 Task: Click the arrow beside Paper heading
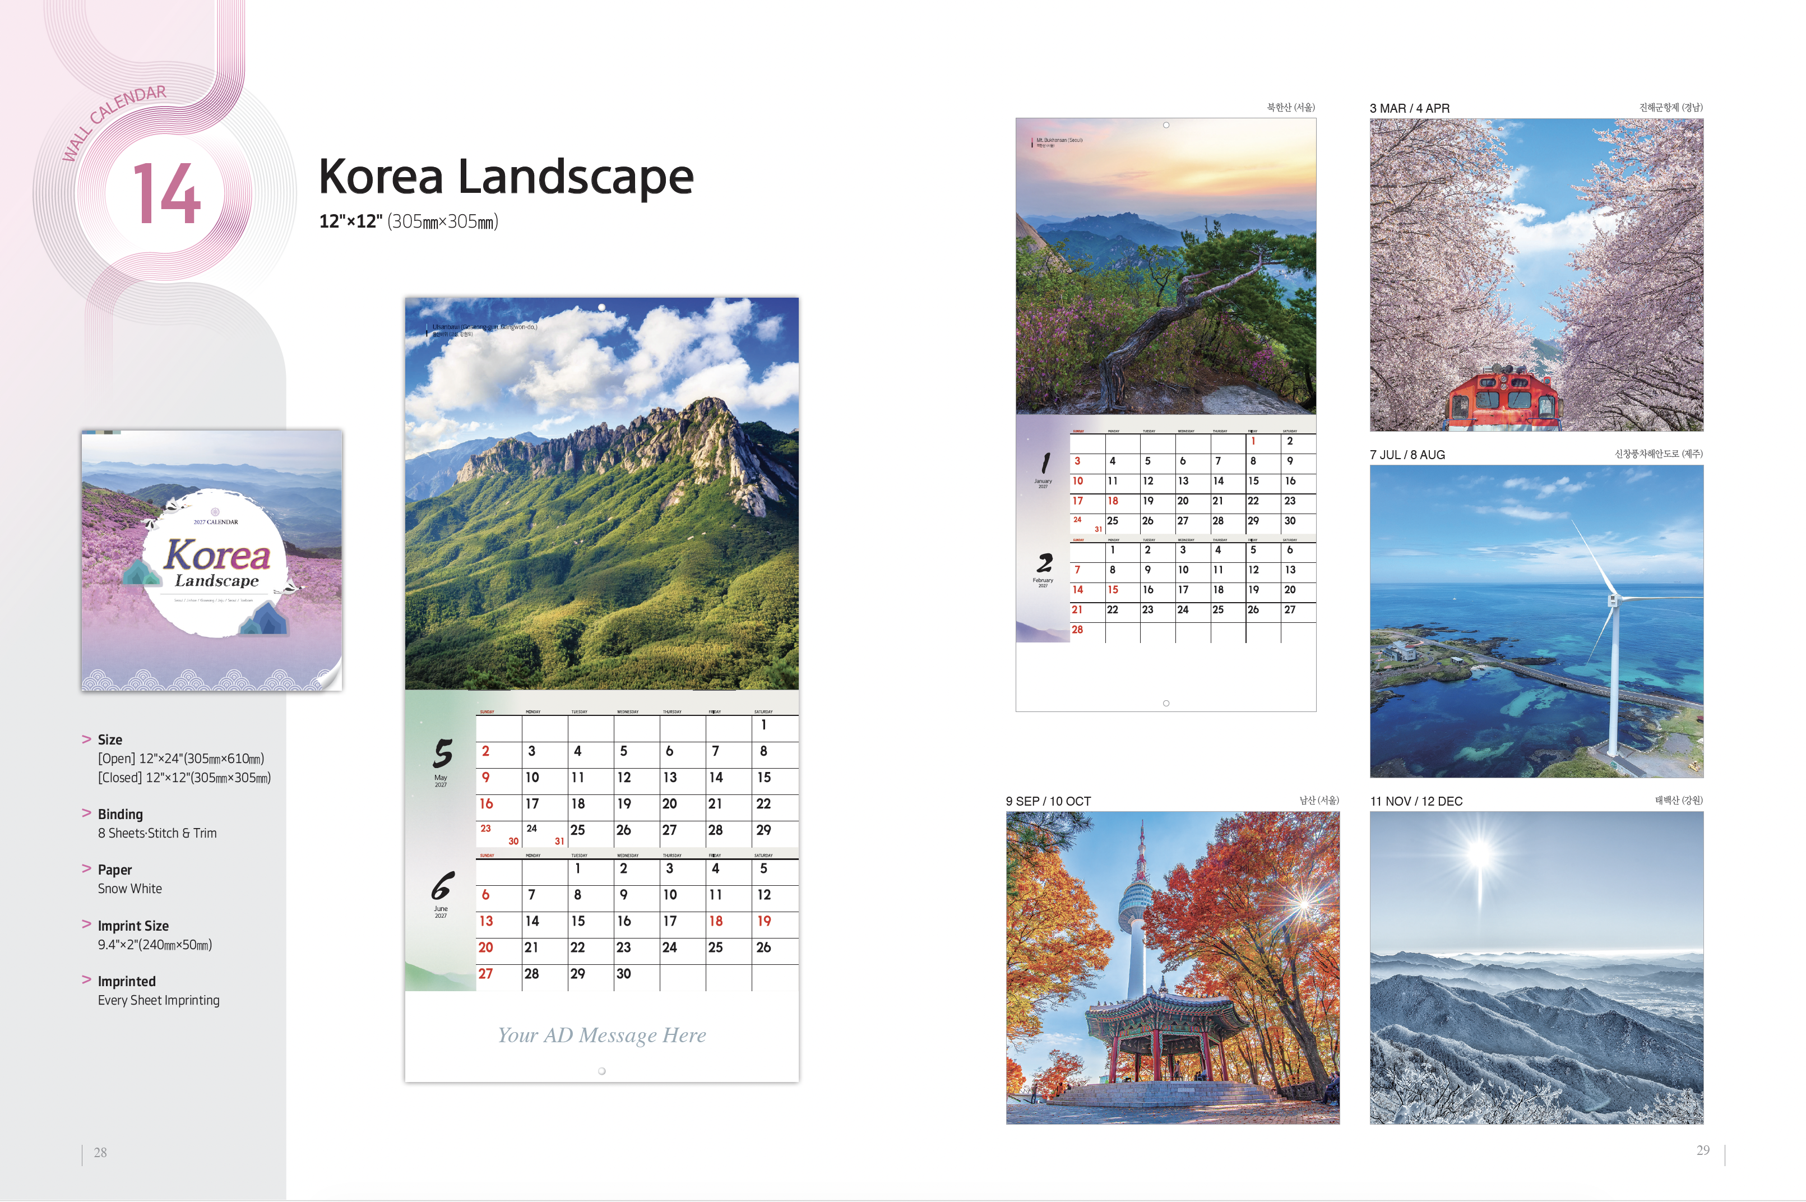coord(86,868)
